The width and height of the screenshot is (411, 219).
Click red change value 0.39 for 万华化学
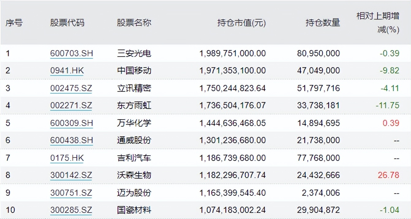[x=391, y=123]
